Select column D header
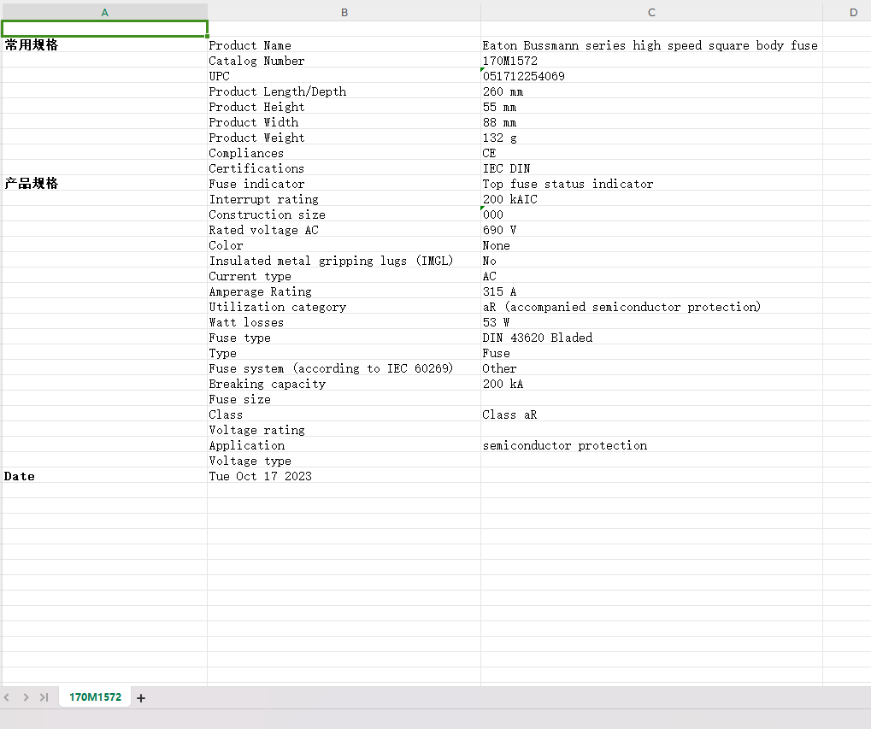The height and width of the screenshot is (729, 871). coord(847,12)
